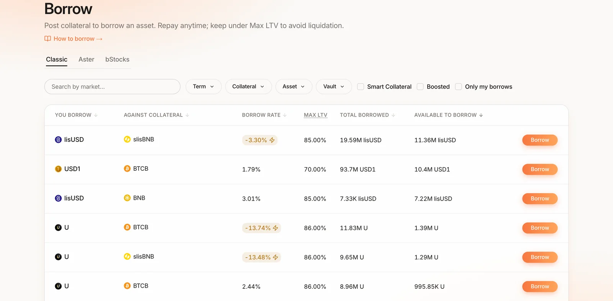Viewport: 613px width, 301px height.
Task: Click the lightning bolt icon next to -3.30%
Action: coord(272,140)
